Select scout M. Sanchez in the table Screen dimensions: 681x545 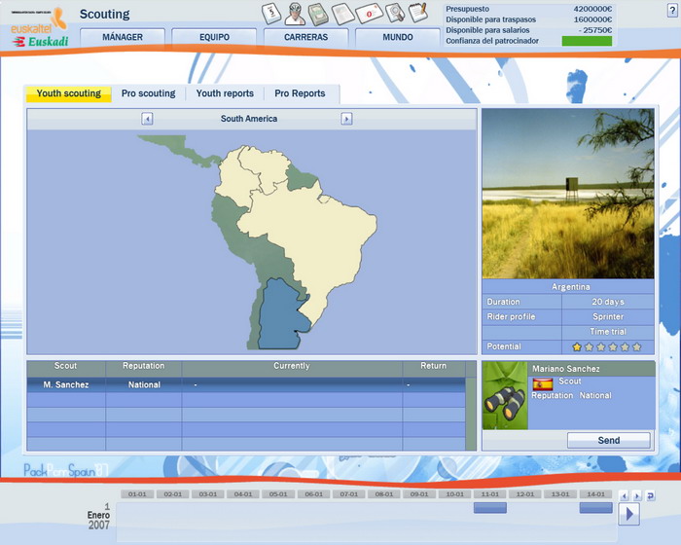66,384
